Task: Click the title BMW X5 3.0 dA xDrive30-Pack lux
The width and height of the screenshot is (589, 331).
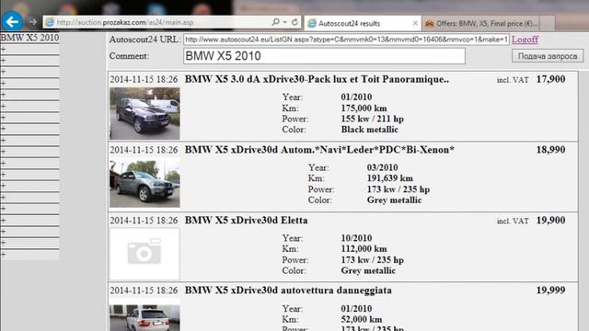Action: click(x=317, y=80)
